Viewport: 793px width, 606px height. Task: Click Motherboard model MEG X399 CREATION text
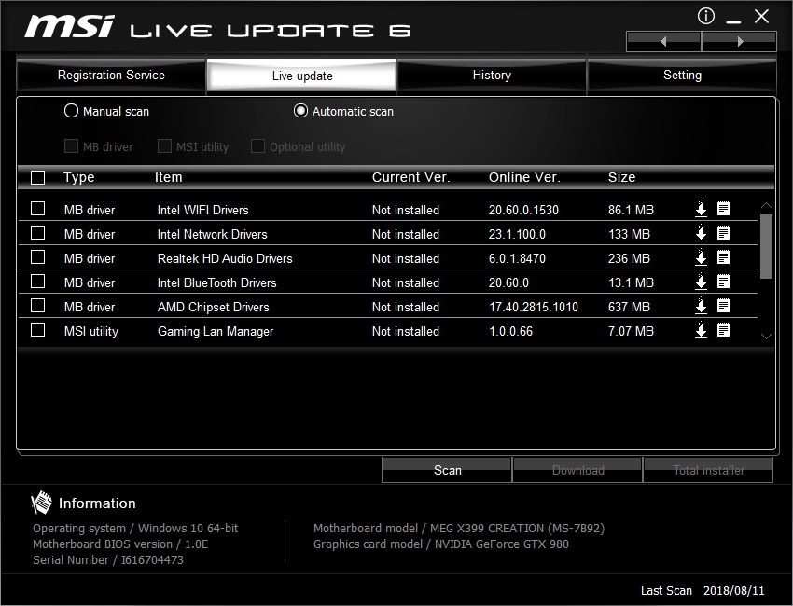tap(459, 529)
